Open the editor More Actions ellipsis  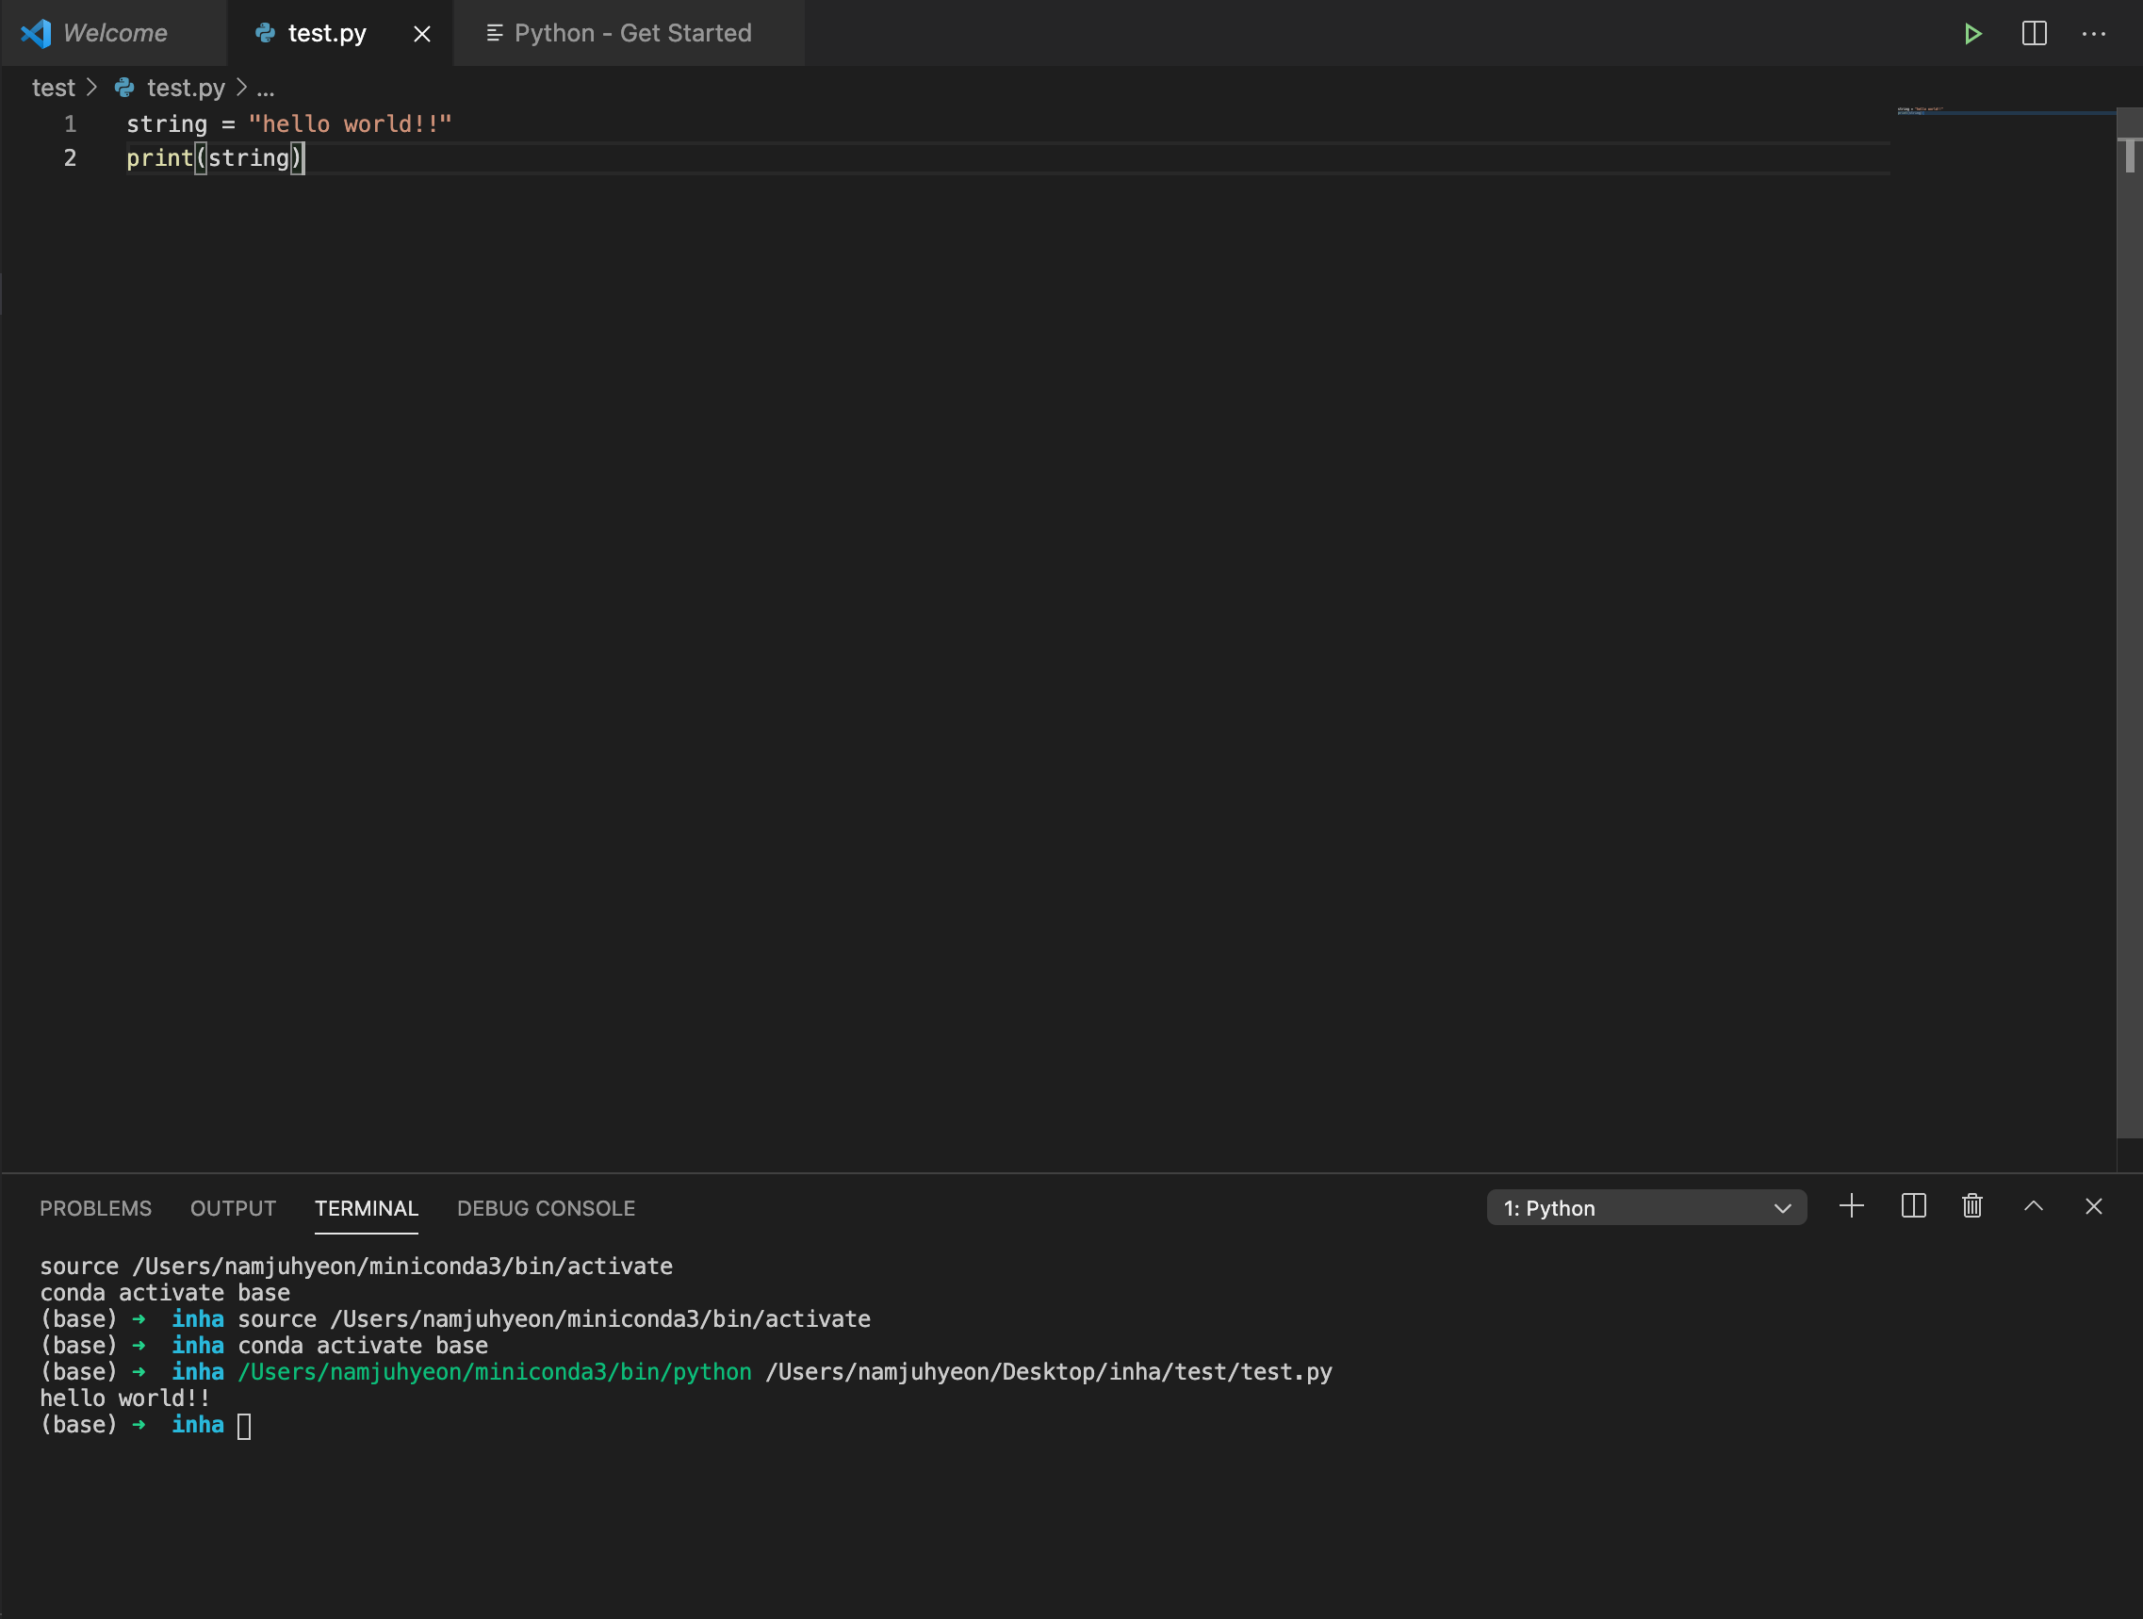coord(2093,34)
